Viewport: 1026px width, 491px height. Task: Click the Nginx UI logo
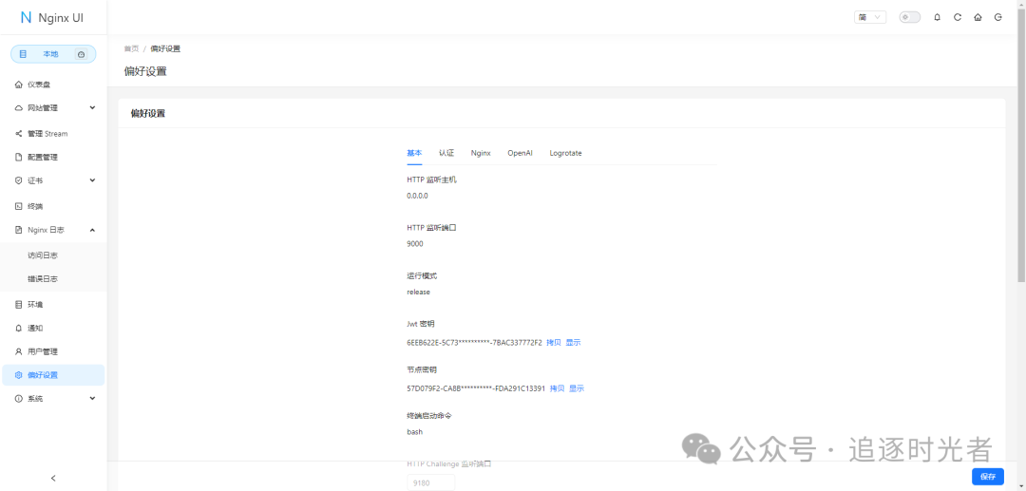click(x=51, y=18)
